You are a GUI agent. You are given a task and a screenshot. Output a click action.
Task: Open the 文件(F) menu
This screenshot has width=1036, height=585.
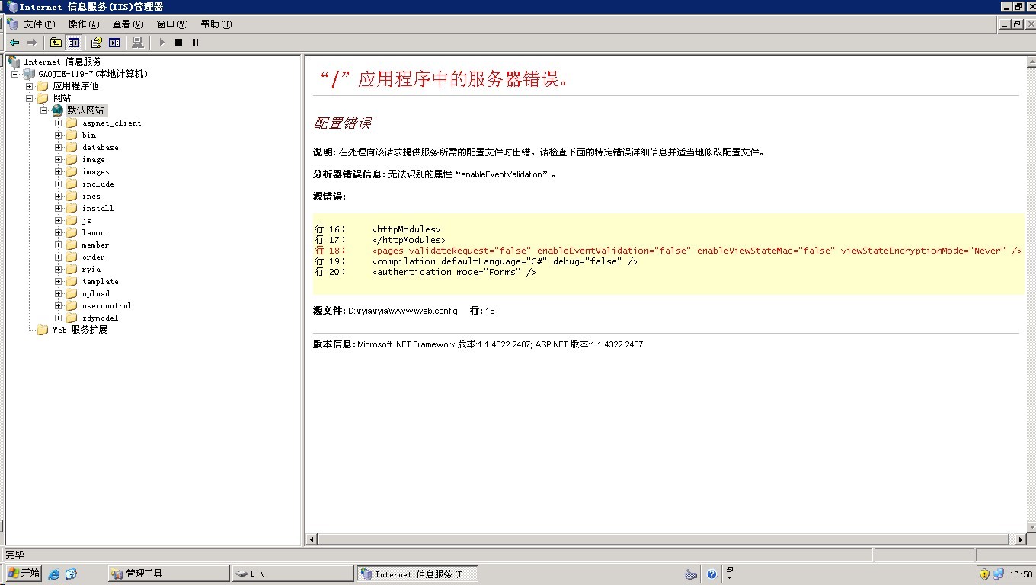tap(39, 24)
